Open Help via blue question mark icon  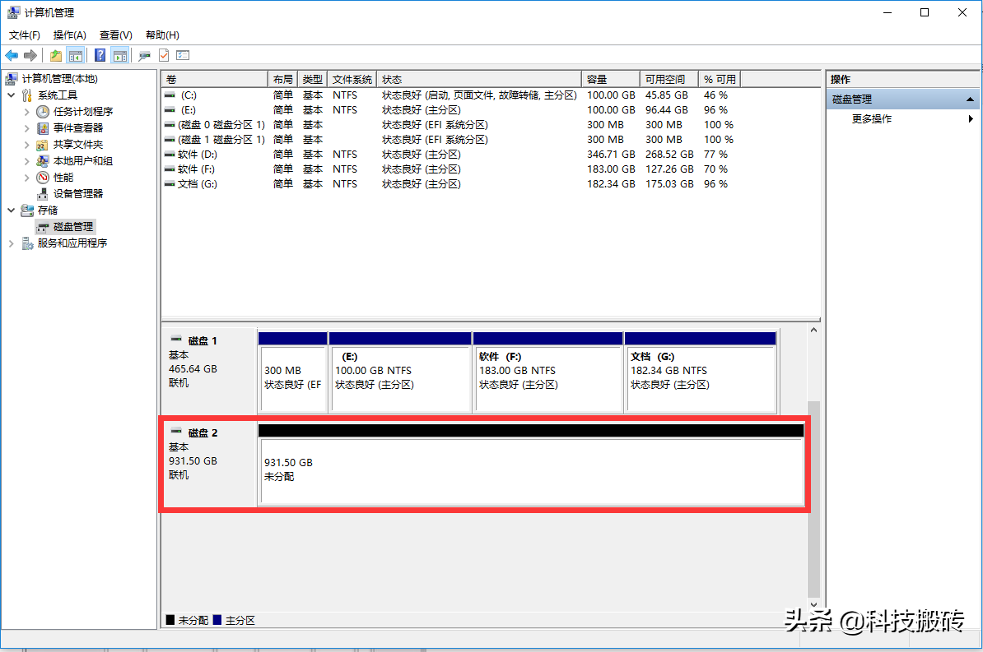click(x=100, y=56)
